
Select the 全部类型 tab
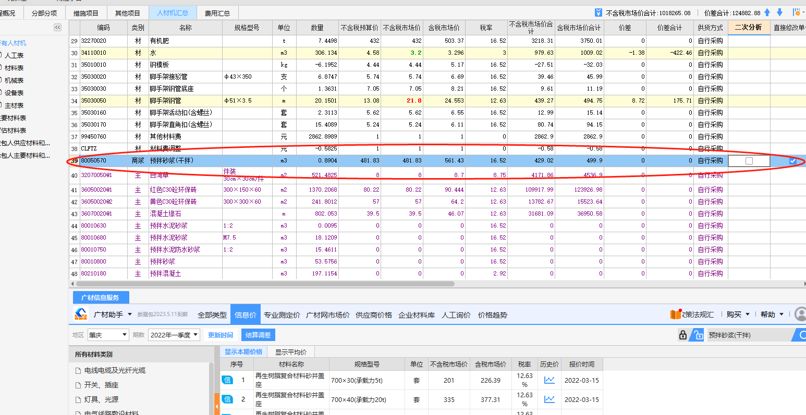pyautogui.click(x=212, y=315)
